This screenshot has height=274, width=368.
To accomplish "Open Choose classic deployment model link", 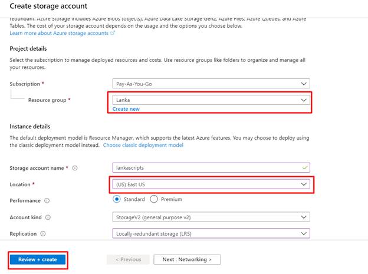I will [143, 145].
